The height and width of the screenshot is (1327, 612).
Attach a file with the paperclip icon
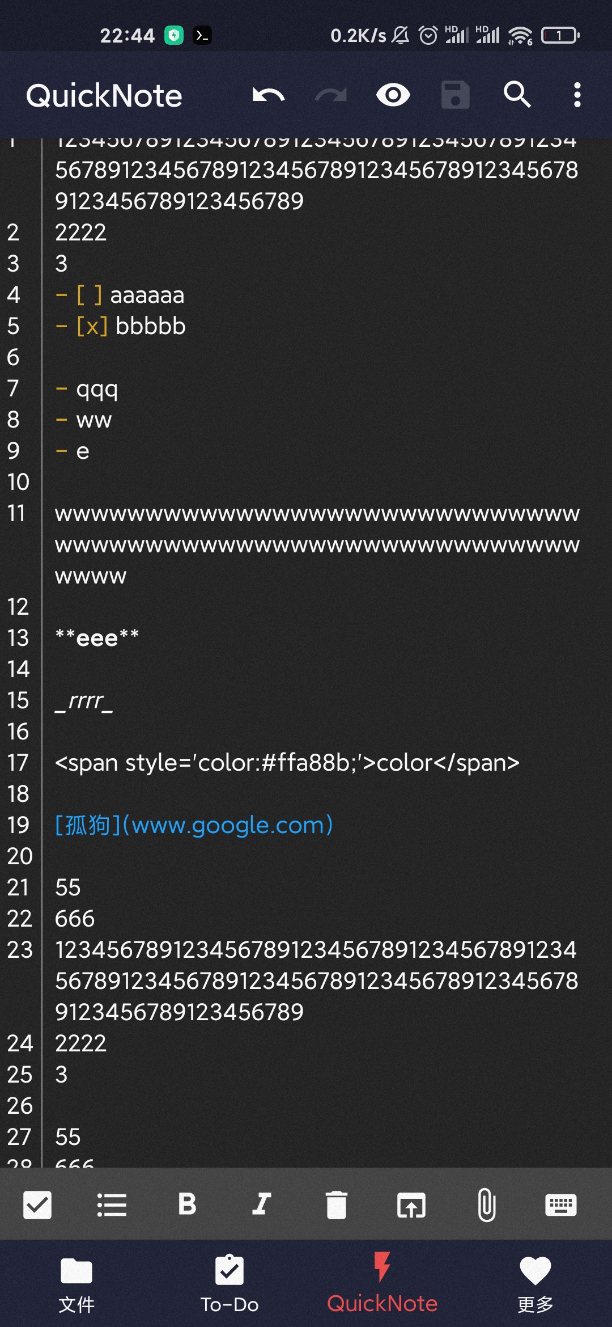(x=486, y=1205)
